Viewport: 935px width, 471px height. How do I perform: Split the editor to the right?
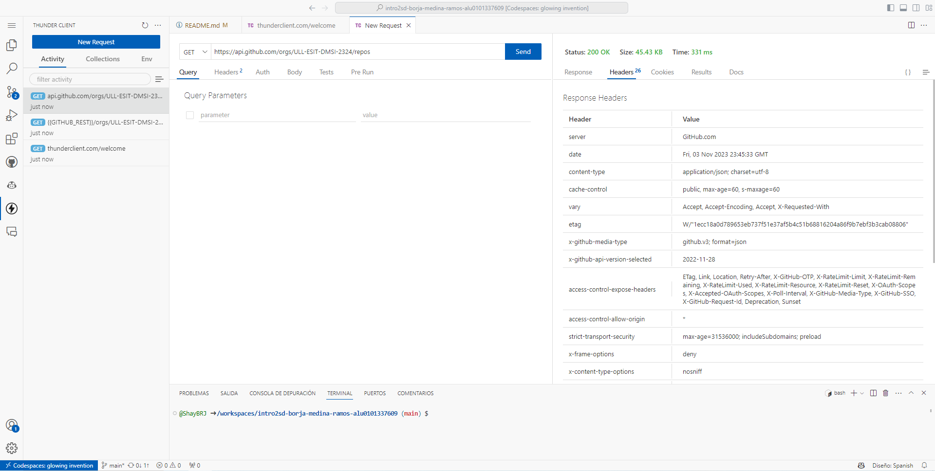pos(911,25)
